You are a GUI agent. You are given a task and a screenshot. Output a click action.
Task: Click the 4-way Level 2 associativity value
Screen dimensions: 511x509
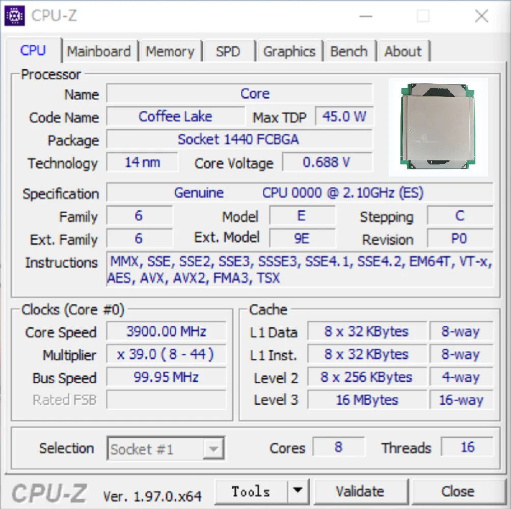(462, 377)
